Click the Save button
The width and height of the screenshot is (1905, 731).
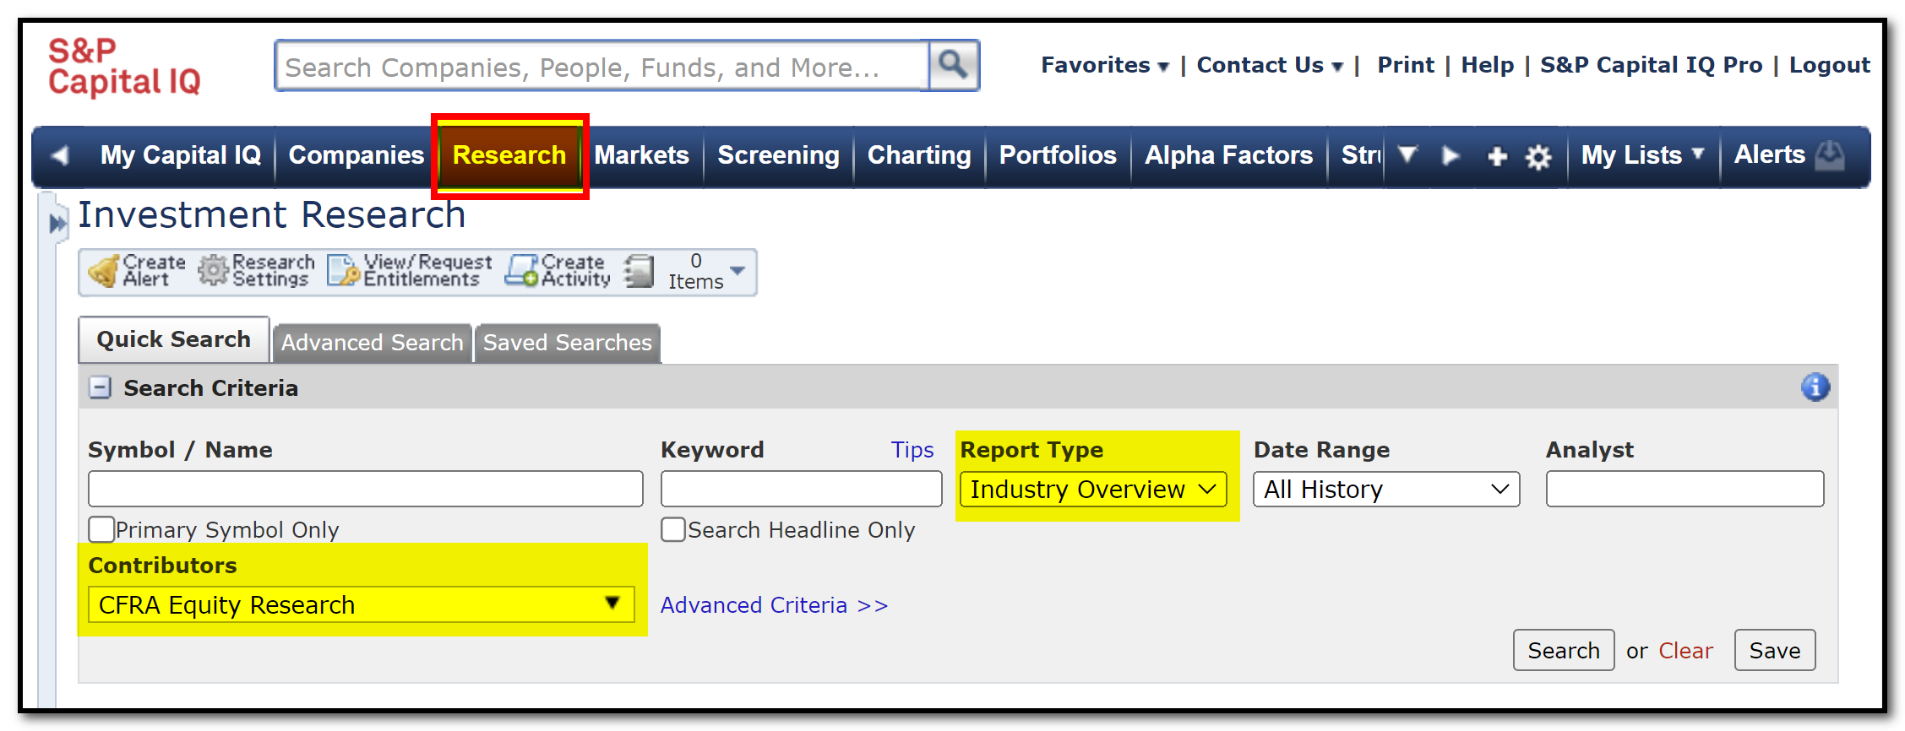tap(1775, 650)
